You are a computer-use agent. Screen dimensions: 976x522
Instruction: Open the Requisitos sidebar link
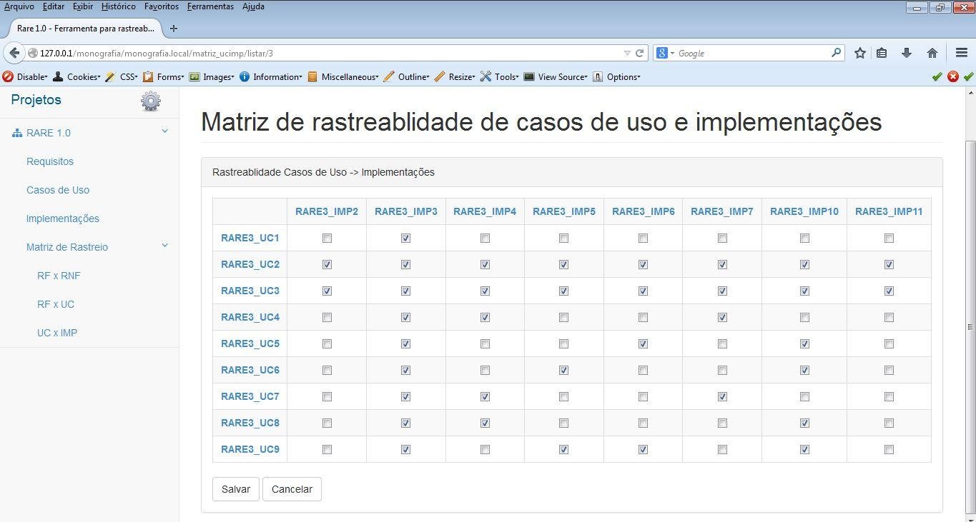pos(50,161)
